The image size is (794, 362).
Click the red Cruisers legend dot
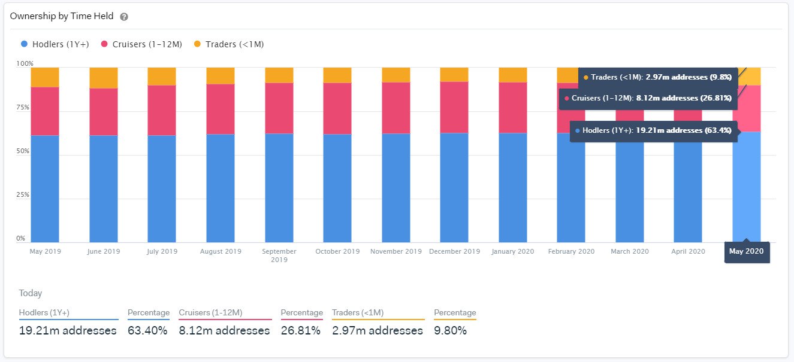point(104,44)
